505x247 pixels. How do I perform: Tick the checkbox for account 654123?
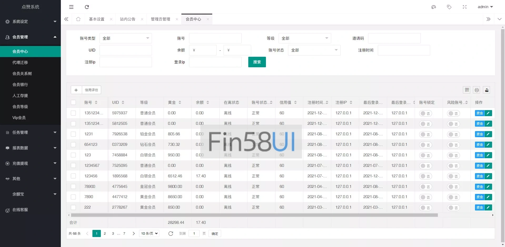73,145
